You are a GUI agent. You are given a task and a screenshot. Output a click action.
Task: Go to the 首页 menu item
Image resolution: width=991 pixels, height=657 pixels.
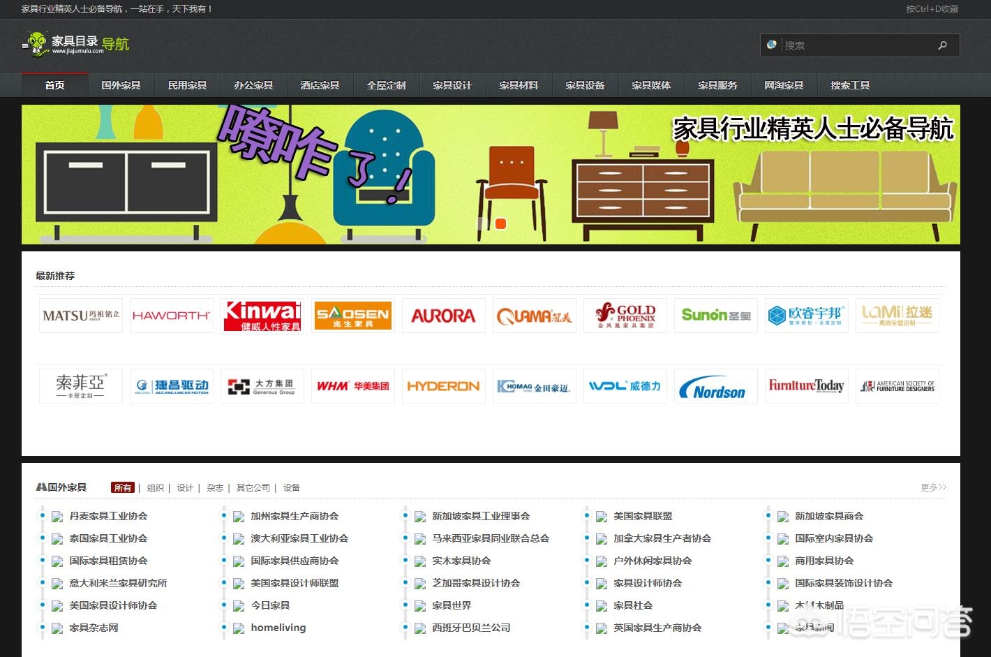[54, 85]
